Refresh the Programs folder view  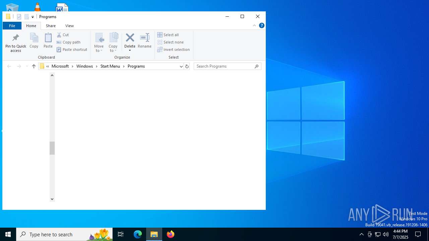coord(187,66)
